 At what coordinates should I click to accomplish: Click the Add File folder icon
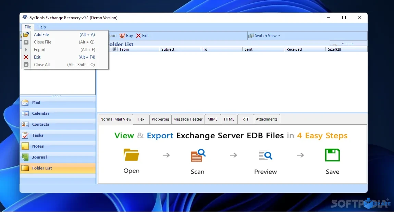(26, 35)
